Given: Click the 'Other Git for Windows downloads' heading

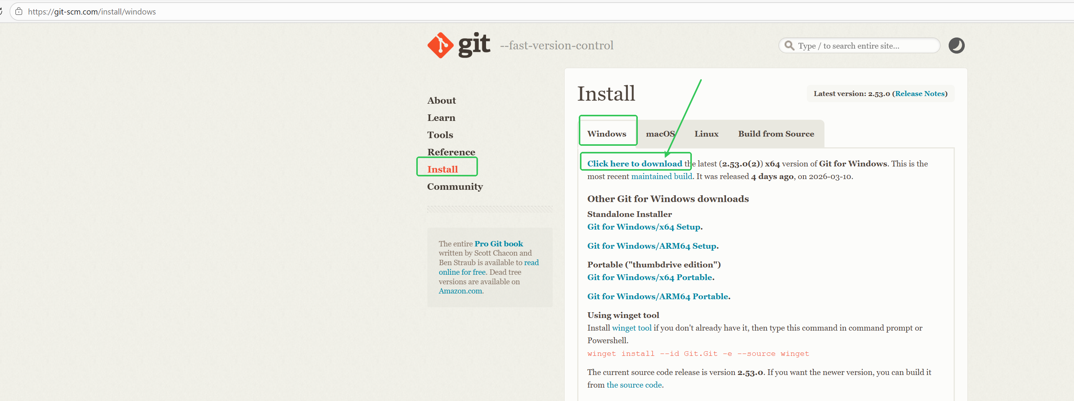Looking at the screenshot, I should point(668,199).
